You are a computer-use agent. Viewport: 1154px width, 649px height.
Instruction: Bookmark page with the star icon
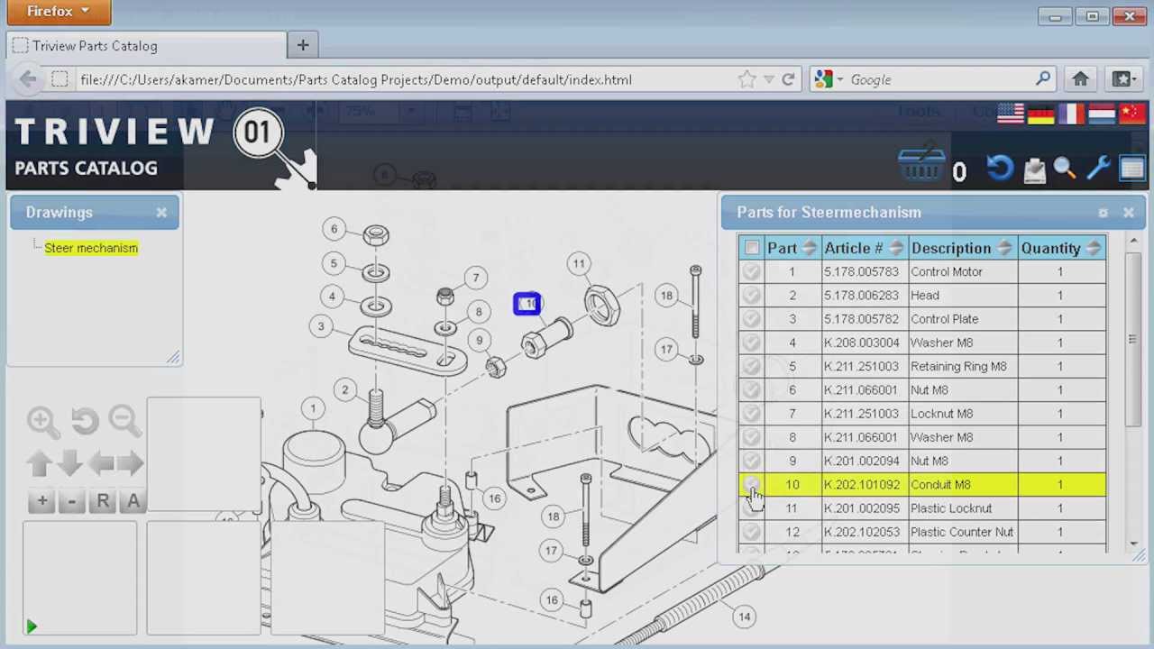[746, 79]
